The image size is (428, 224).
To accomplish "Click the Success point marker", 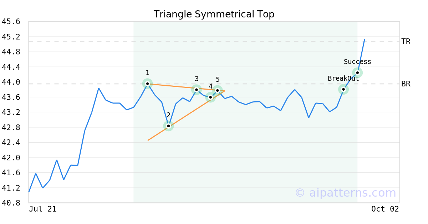I will click(x=357, y=73).
